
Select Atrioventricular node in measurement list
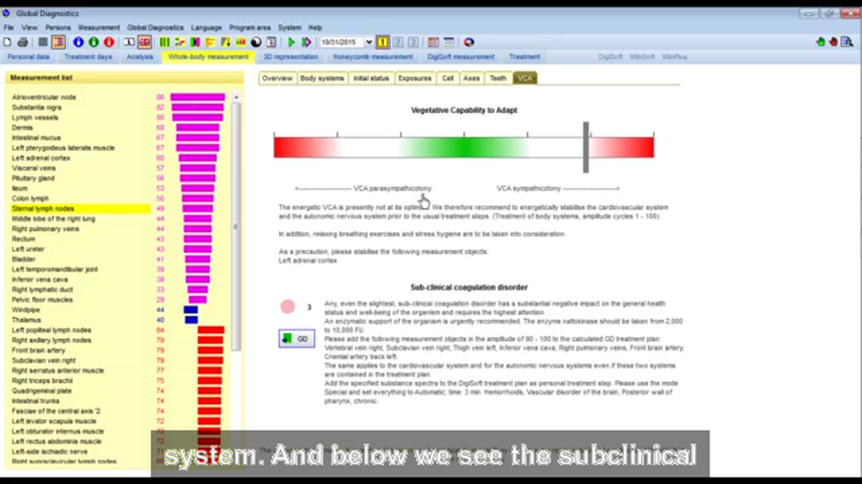[x=44, y=97]
